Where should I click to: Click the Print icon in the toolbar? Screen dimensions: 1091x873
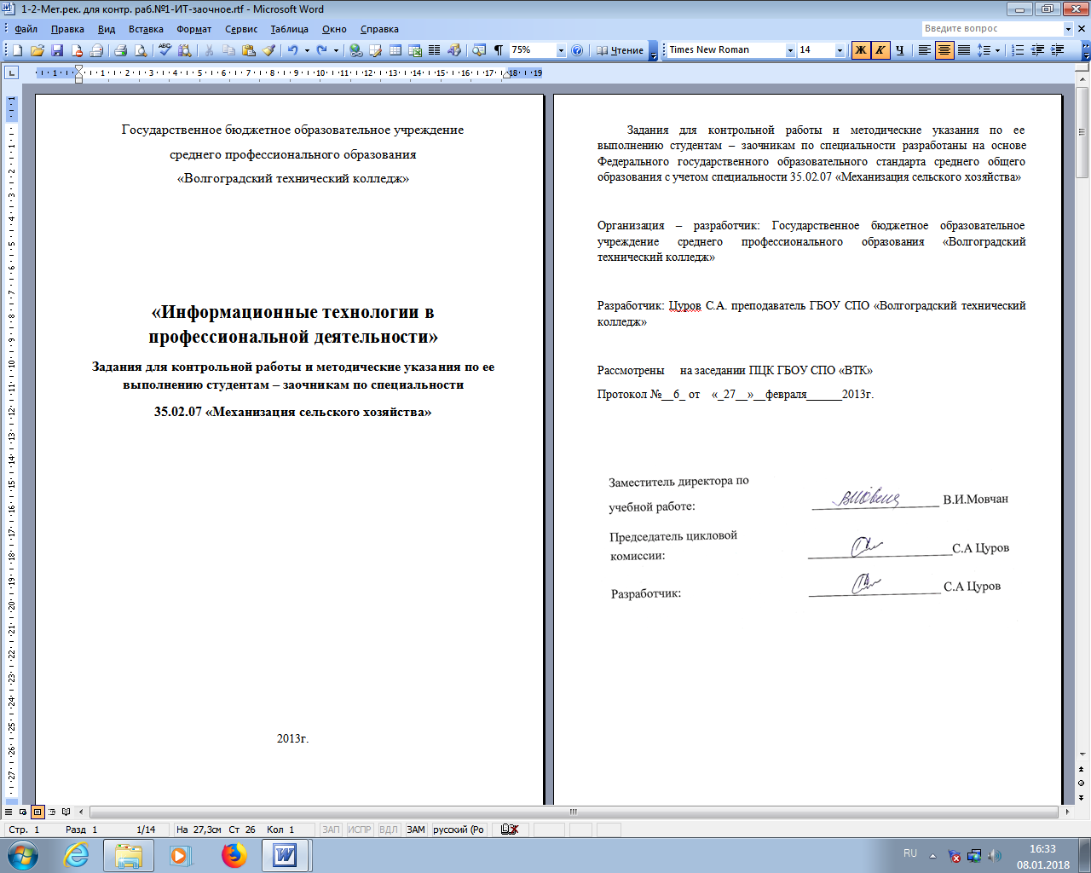tap(120, 50)
